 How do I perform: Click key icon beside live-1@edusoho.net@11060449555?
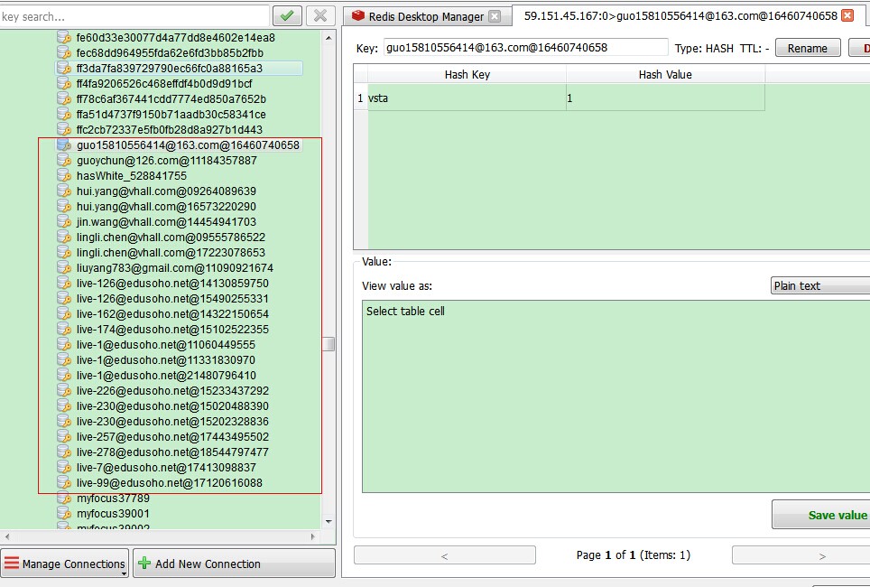64,345
